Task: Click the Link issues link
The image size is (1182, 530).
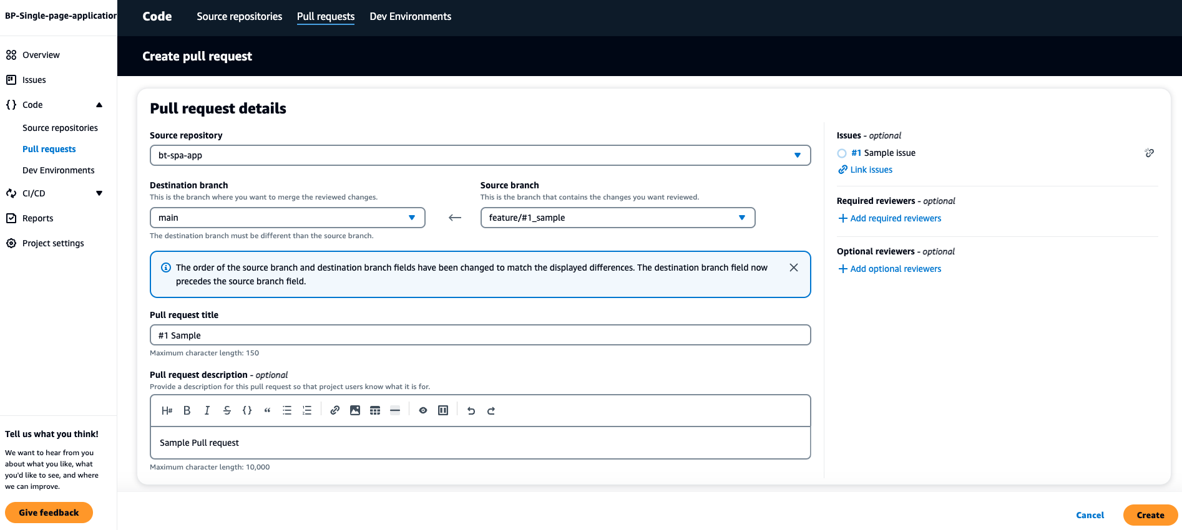Action: [x=865, y=170]
